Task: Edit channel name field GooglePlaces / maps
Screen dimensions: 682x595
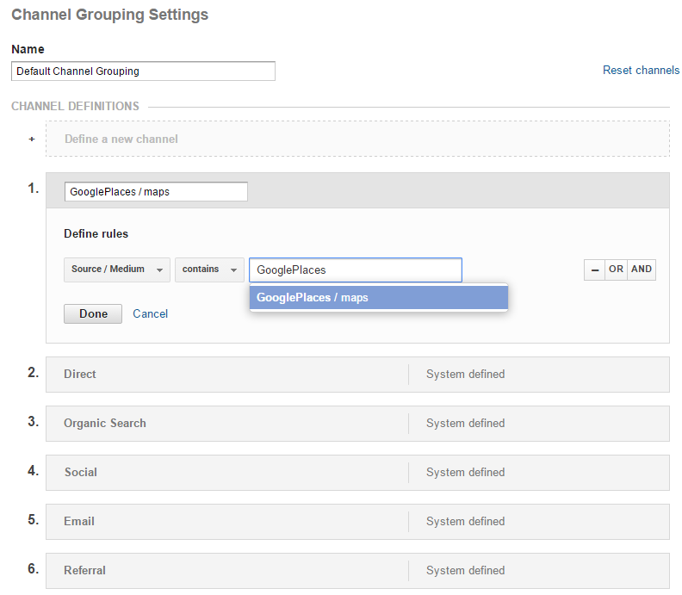Action: pyautogui.click(x=156, y=192)
